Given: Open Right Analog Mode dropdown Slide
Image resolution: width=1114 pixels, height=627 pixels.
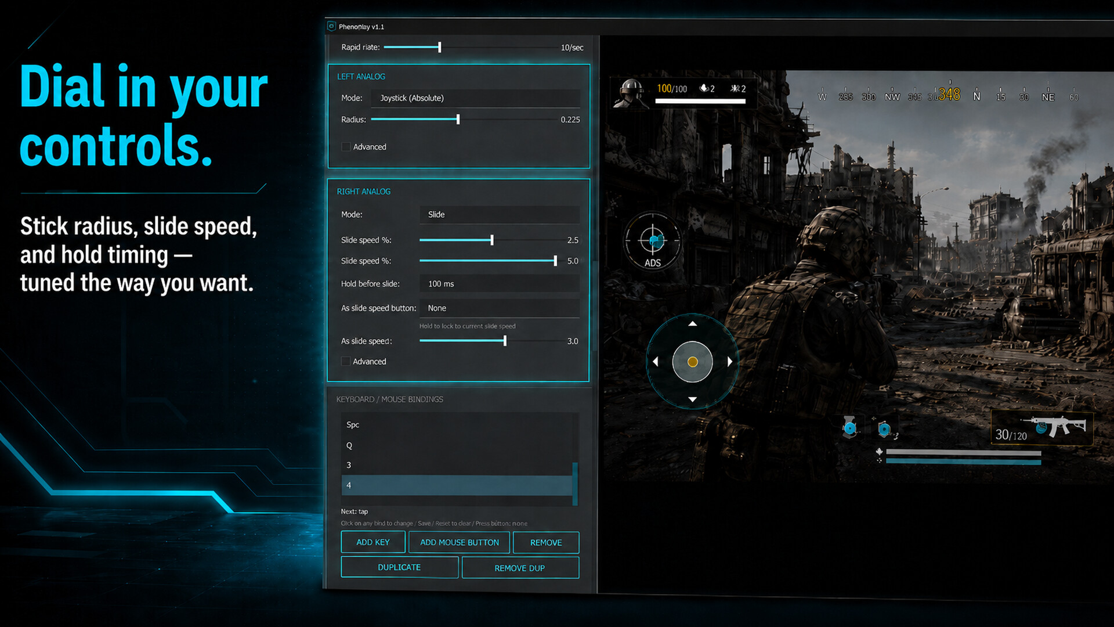Looking at the screenshot, I should click(x=500, y=215).
